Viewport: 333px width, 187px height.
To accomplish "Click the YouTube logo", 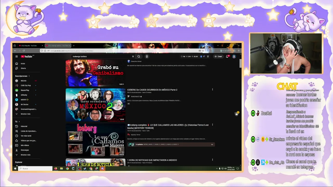I will click(27, 56).
